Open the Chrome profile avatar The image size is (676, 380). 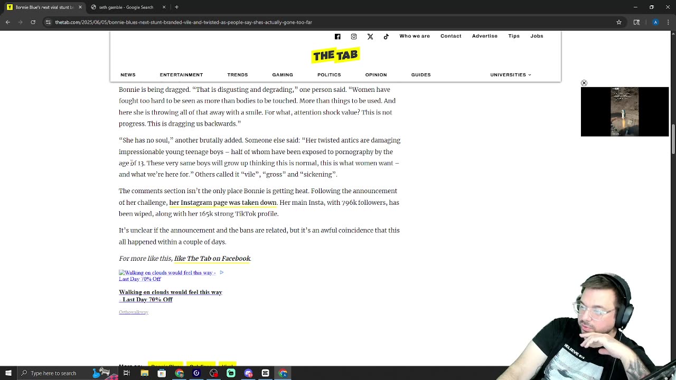pyautogui.click(x=655, y=22)
